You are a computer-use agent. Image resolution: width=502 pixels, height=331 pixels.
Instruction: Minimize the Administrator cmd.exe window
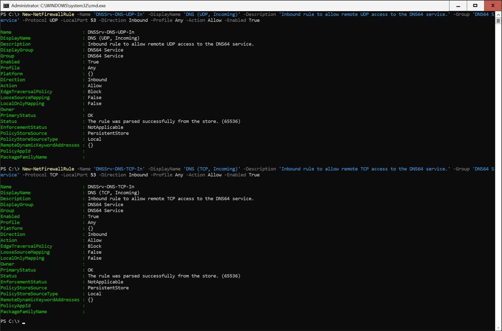[459, 5]
